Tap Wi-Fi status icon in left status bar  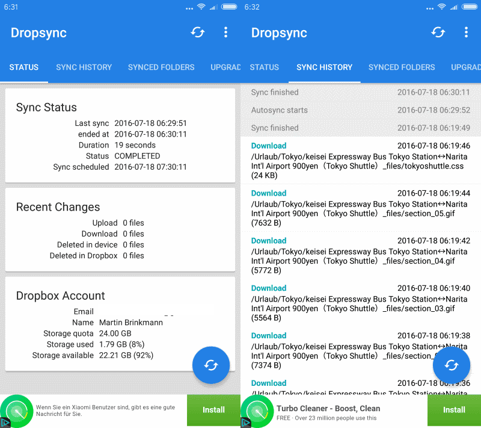pyautogui.click(x=201, y=7)
